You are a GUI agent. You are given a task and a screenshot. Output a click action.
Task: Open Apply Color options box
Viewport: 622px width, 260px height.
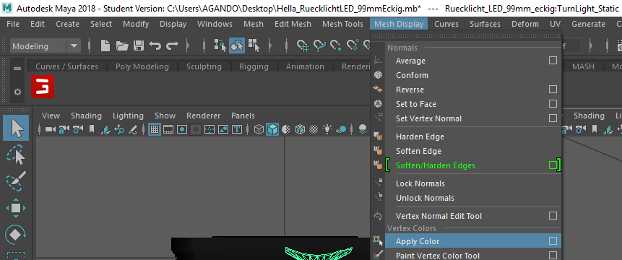point(553,241)
